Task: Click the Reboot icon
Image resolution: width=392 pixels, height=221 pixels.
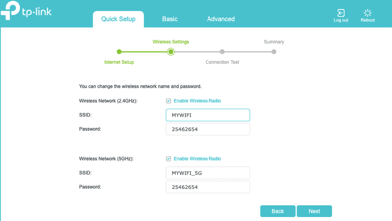Action: (367, 13)
